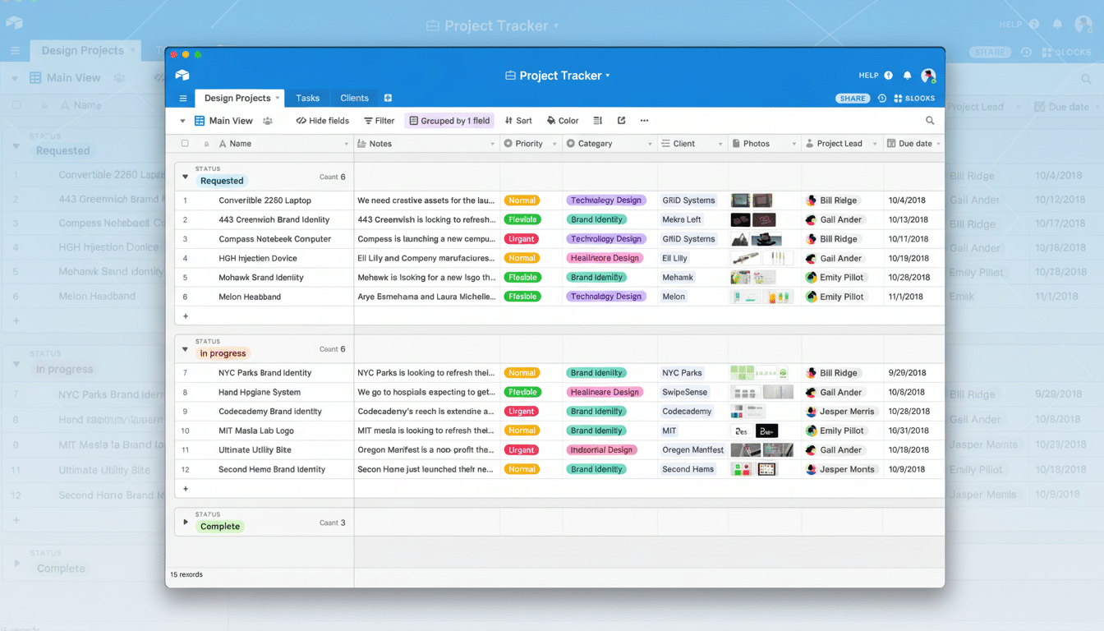Click the plus button to add a new table
This screenshot has height=631, width=1104.
(x=388, y=98)
